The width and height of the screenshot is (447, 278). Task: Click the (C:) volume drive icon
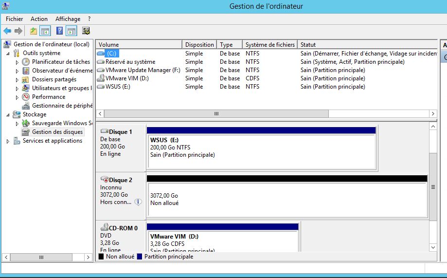[x=101, y=54]
